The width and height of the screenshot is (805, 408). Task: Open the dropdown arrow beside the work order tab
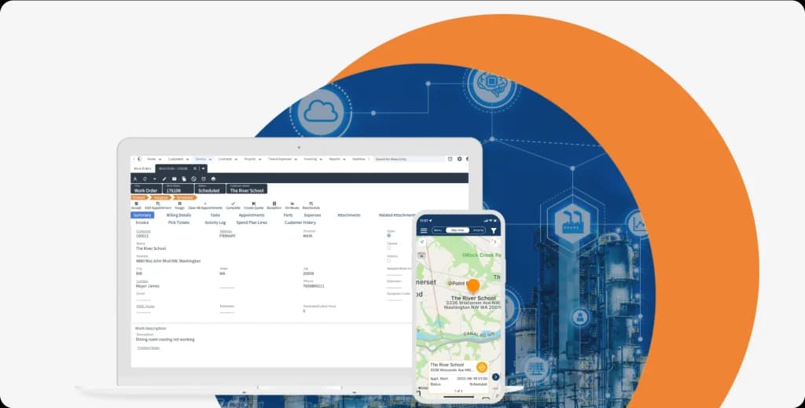point(204,168)
